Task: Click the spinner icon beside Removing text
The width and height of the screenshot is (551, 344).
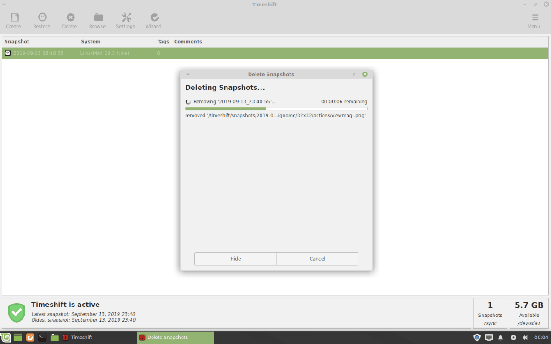Action: (x=188, y=102)
